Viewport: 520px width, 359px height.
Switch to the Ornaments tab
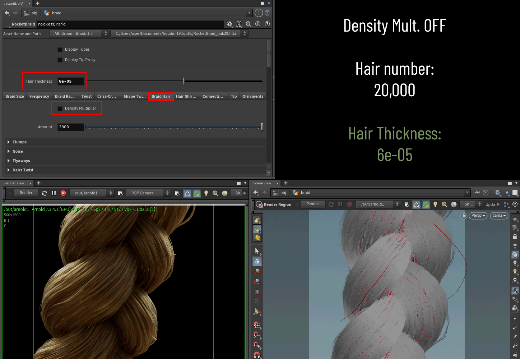click(253, 96)
